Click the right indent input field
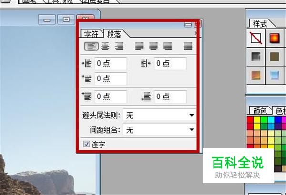The width and height of the screenshot is (286, 195). point(170,63)
